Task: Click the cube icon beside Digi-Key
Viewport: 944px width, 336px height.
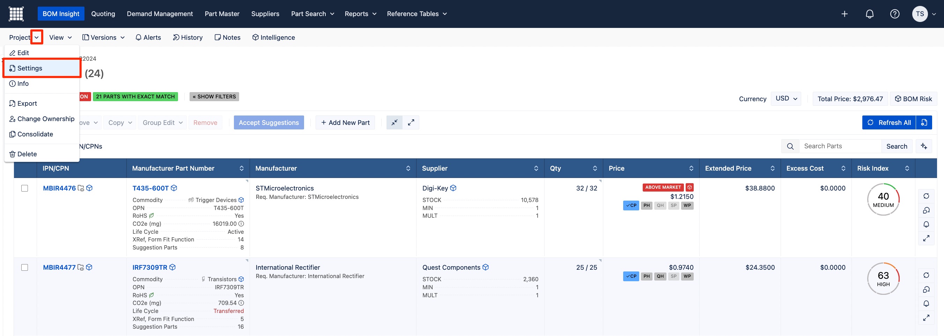Action: (x=453, y=188)
